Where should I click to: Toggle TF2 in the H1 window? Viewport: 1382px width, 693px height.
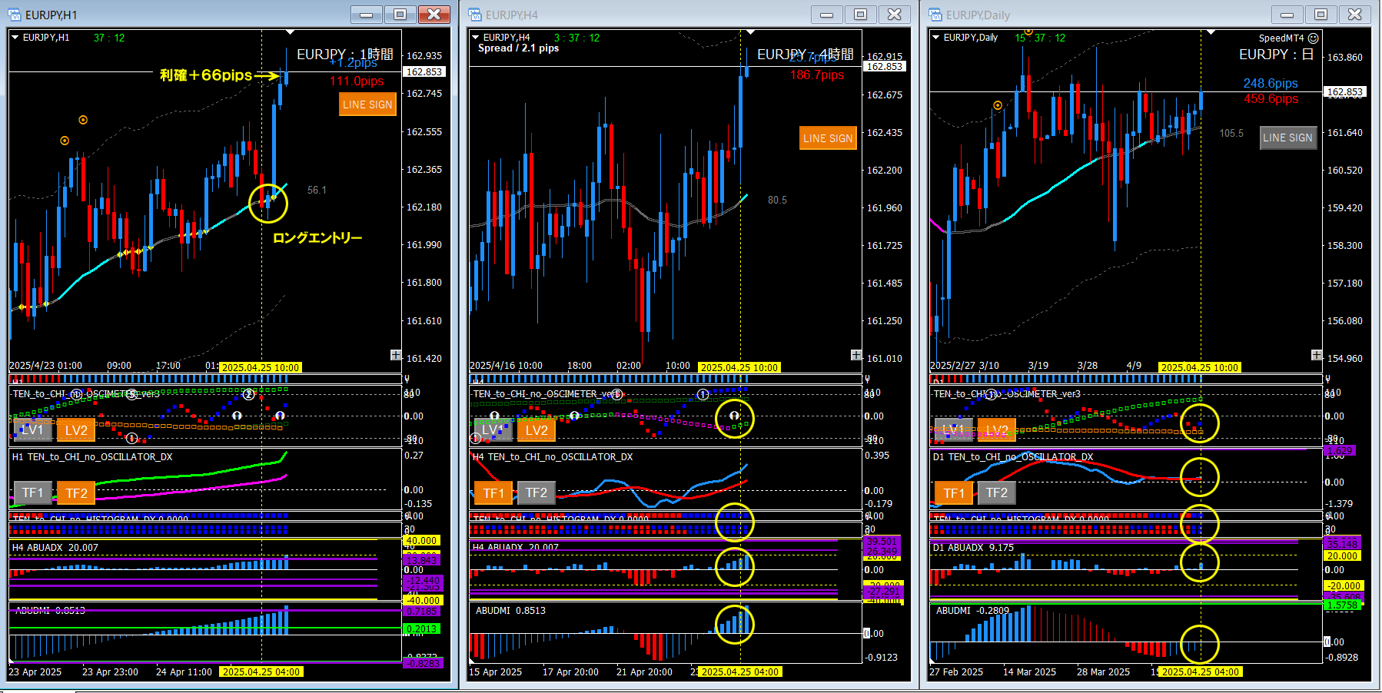(76, 493)
